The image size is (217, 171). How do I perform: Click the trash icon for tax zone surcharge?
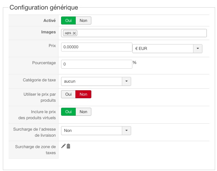pos(68,146)
